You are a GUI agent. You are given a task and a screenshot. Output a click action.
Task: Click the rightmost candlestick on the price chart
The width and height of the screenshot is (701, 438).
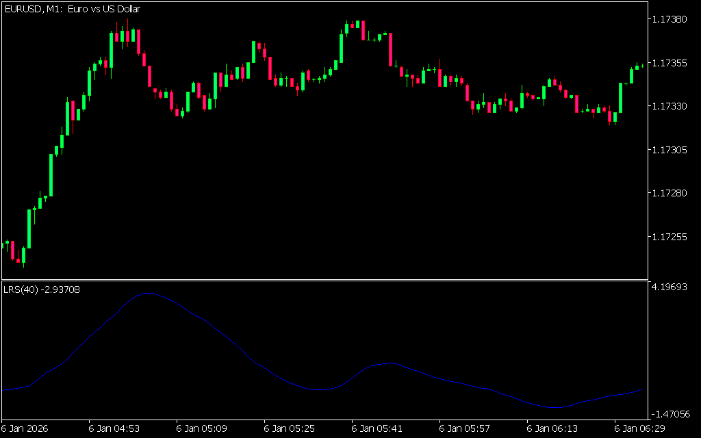point(642,66)
